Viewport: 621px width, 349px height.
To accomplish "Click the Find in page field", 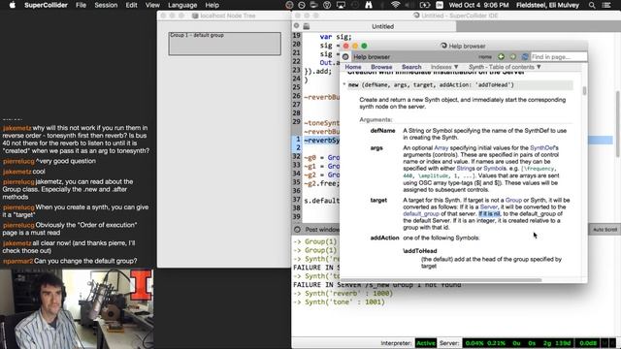I will click(559, 57).
